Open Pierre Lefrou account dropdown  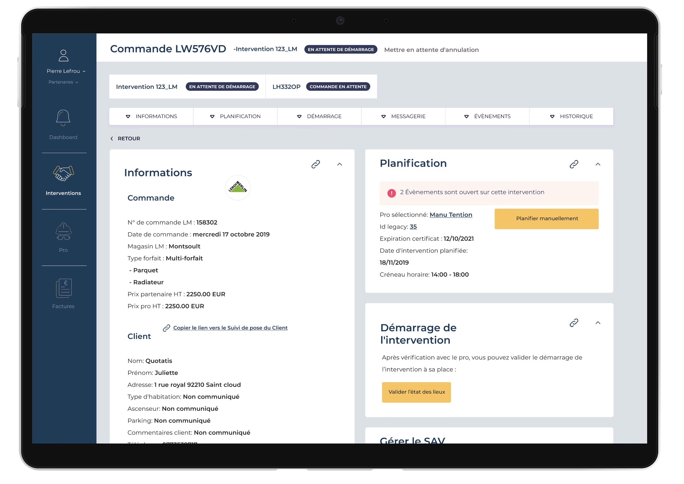[x=66, y=71]
